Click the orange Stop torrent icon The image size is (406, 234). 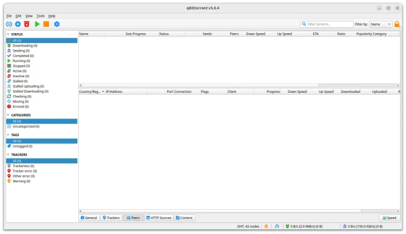coord(46,24)
